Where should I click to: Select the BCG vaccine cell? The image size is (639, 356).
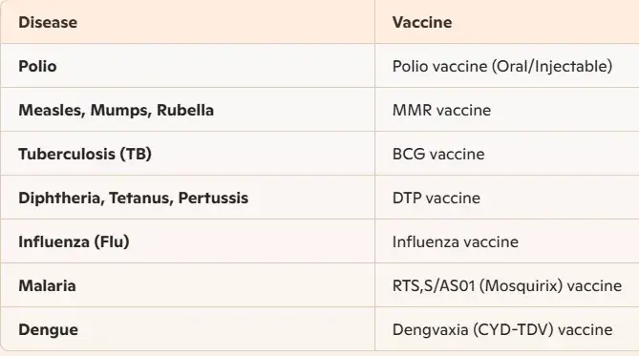(x=507, y=154)
